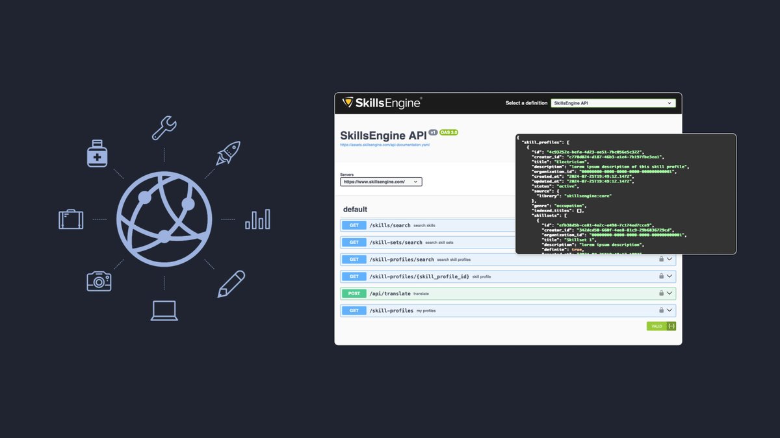Screen dimensions: 780x438
Task: Click the bar chart illustration icon
Action: coord(258,220)
